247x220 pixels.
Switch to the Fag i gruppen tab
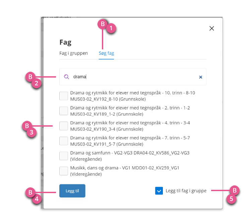coord(74,53)
